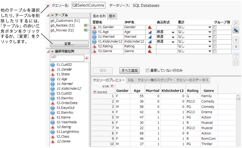
Task: Open preview columns red triangle menu
Action: tap(112, 86)
